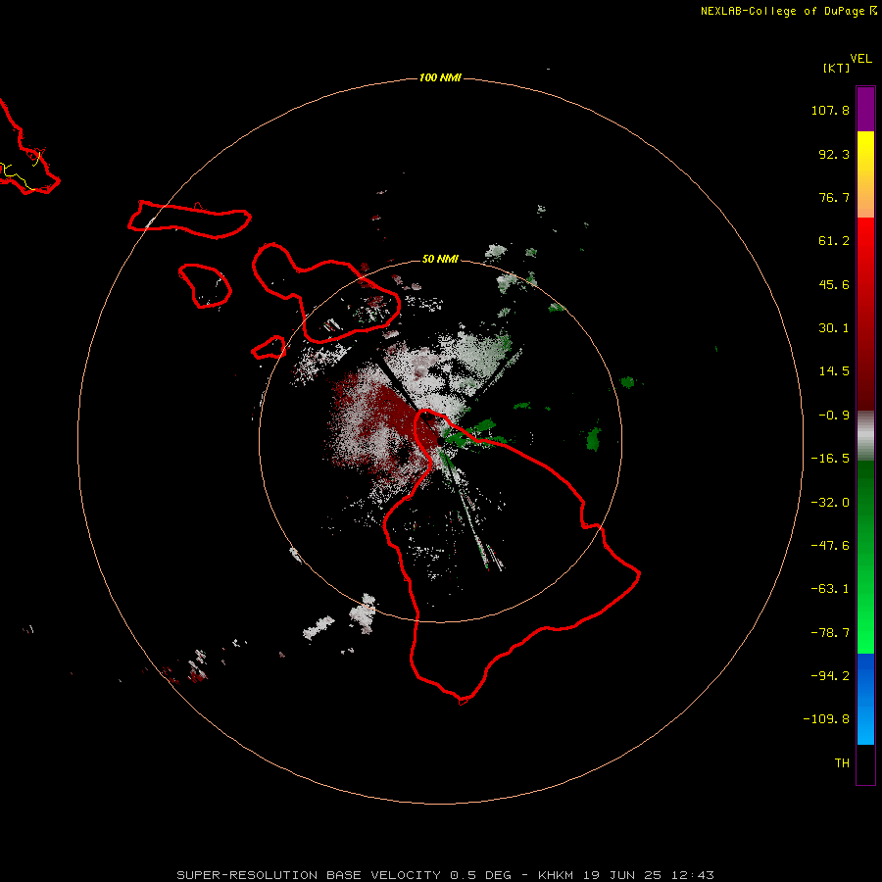The width and height of the screenshot is (882, 882).
Task: Pick the black TH segment of the scale
Action: [865, 763]
